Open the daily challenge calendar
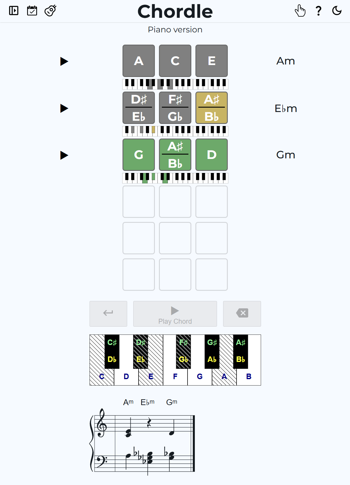The height and width of the screenshot is (485, 350). point(32,11)
